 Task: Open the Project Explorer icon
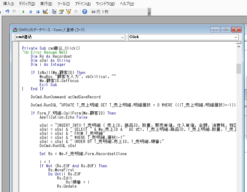pyautogui.click(x=54, y=12)
